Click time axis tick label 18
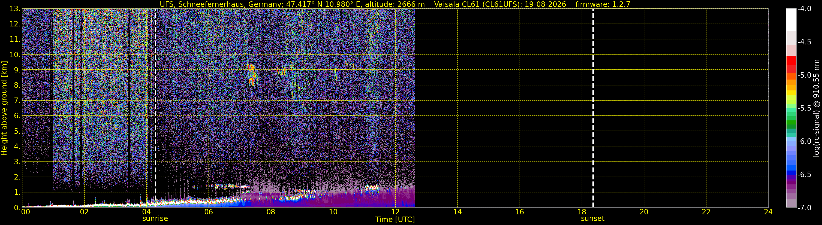The width and height of the screenshot is (822, 225). pyautogui.click(x=582, y=212)
